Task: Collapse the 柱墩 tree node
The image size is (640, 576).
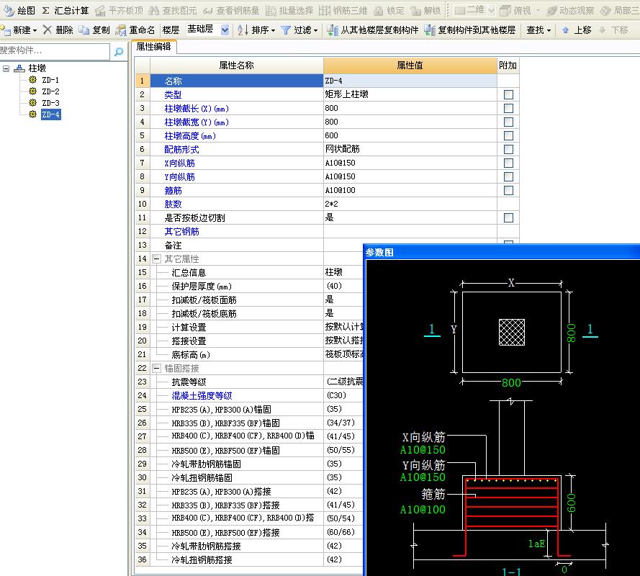Action: click(6, 68)
